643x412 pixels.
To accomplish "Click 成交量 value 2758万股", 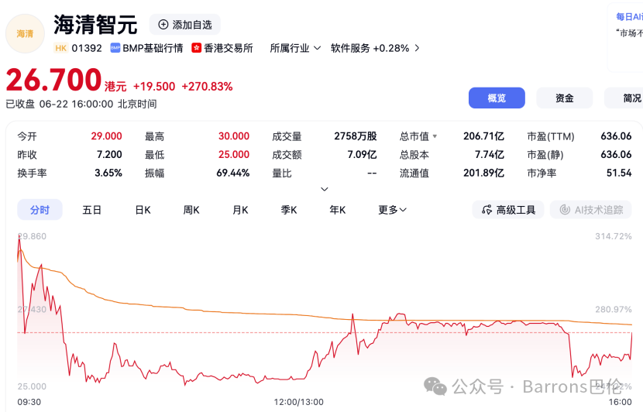I will [355, 136].
